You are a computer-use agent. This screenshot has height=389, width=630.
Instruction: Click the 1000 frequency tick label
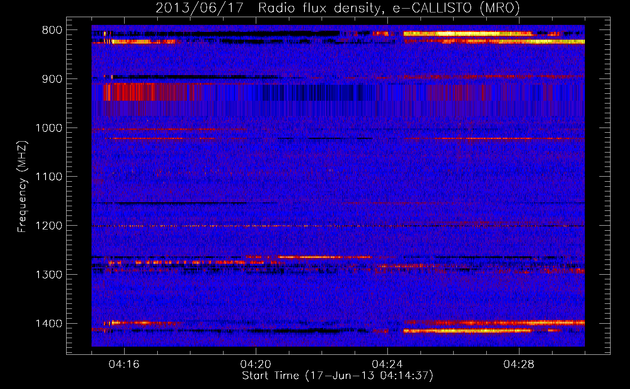pyautogui.click(x=49, y=128)
